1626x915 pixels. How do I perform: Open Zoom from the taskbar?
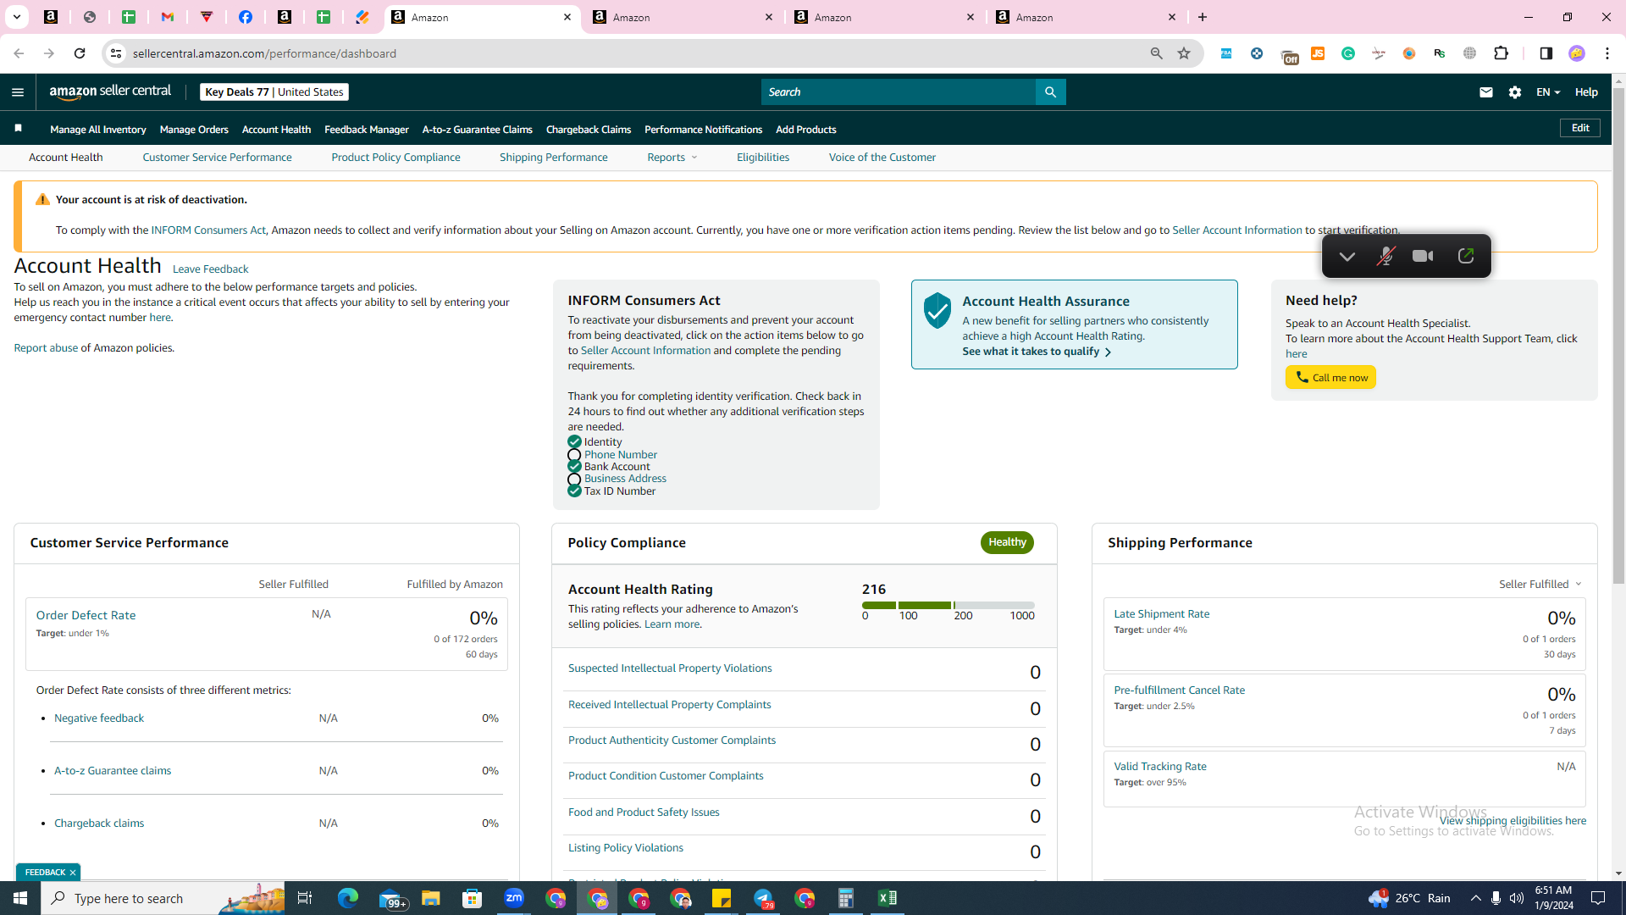514,898
